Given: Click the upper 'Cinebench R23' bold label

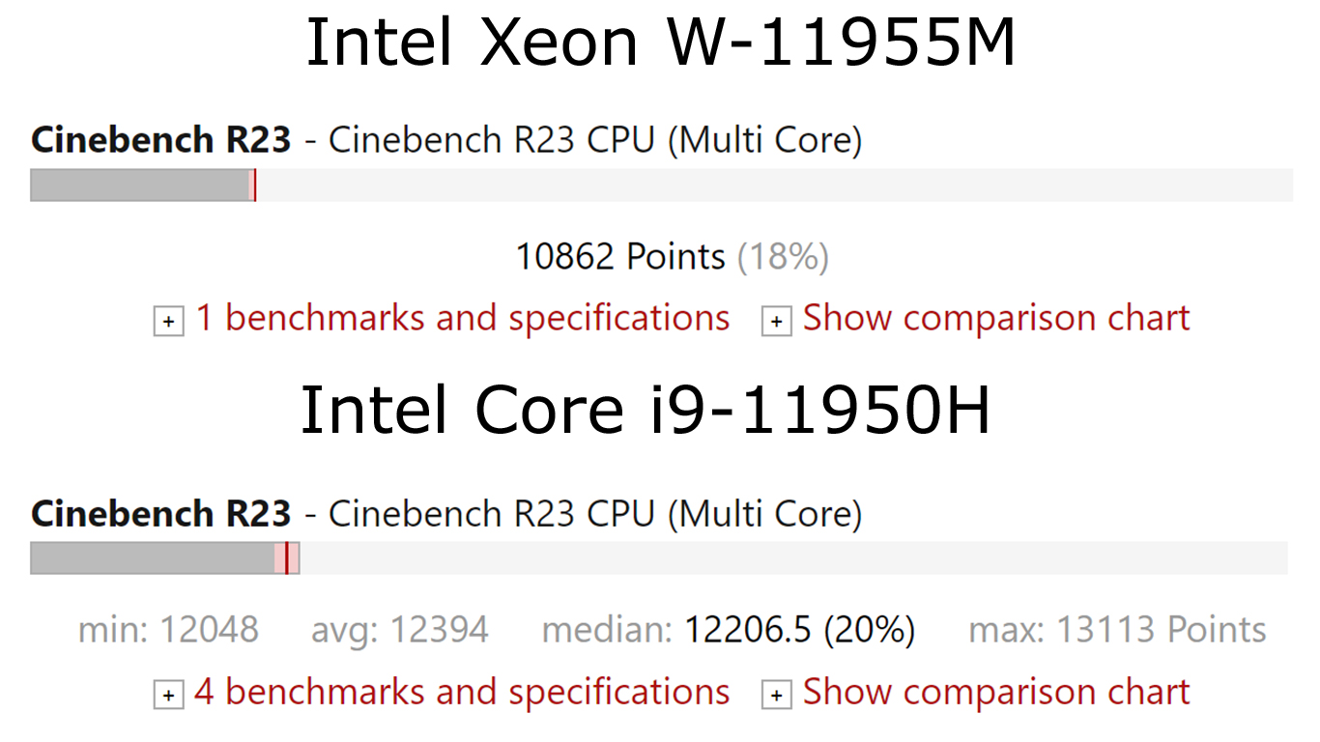Looking at the screenshot, I should (x=161, y=140).
